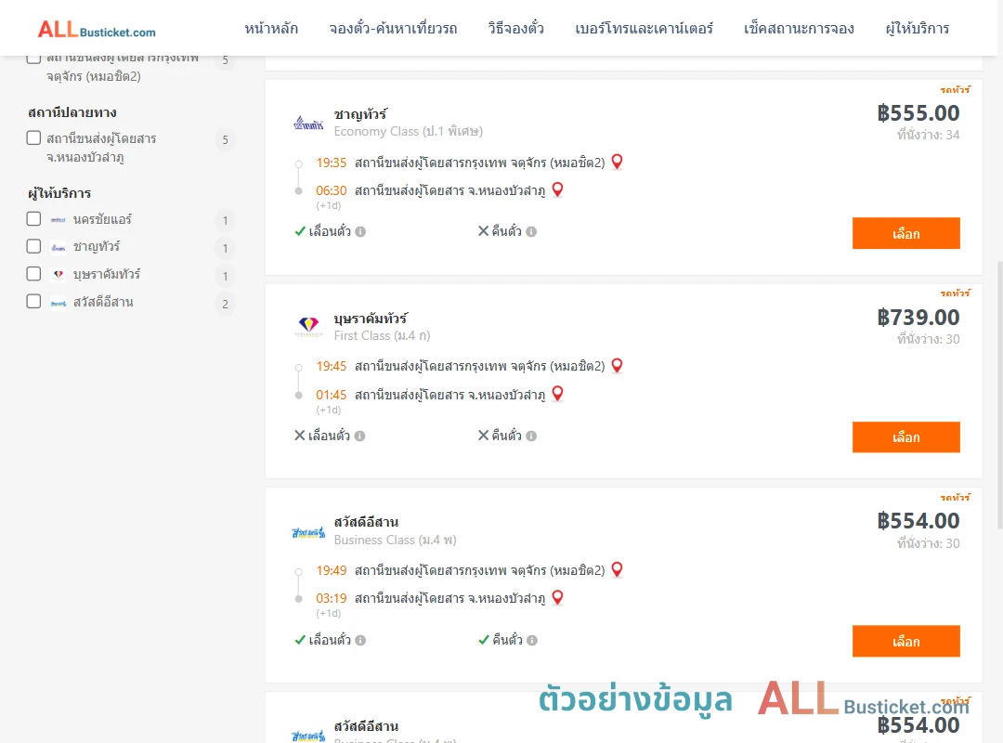Image resolution: width=1003 pixels, height=743 pixels.
Task: Show เลื่อนตั๋ว info icon on 19:49 สวัสดีอีสาน trip
Action: point(360,640)
